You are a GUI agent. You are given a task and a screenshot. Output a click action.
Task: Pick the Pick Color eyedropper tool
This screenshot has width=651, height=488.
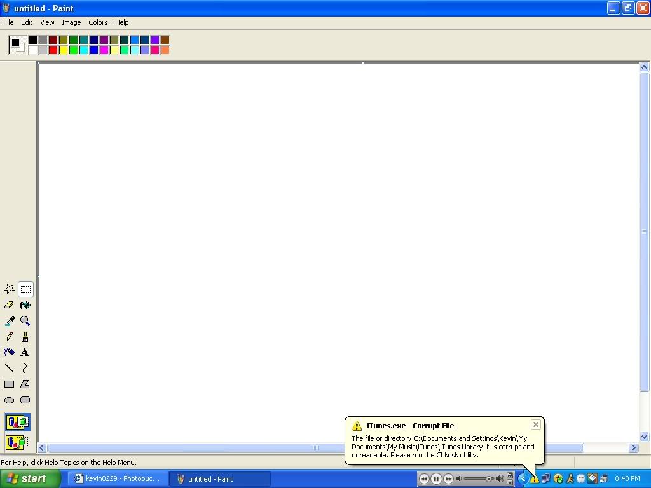point(10,321)
